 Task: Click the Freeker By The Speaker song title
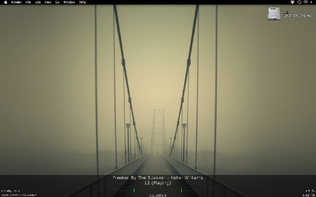(x=158, y=178)
